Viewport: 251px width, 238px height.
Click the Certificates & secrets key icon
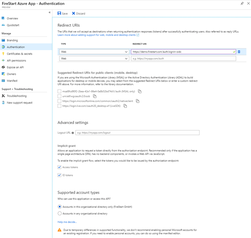(3, 54)
